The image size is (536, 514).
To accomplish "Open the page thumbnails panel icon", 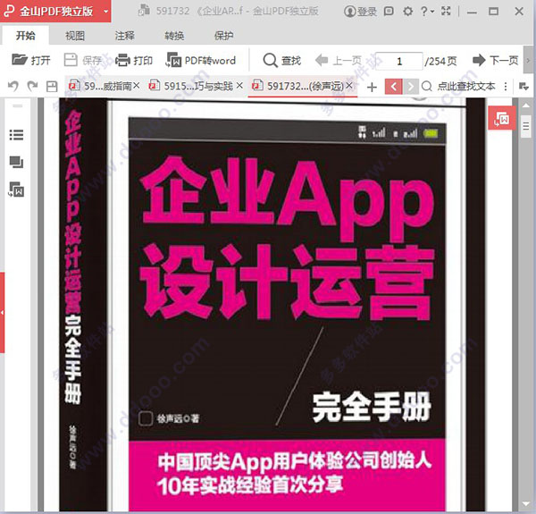I will (16, 162).
